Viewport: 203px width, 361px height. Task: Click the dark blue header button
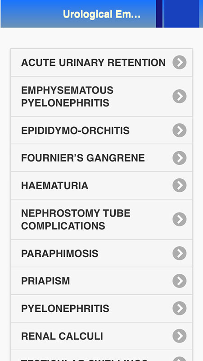[x=182, y=14]
